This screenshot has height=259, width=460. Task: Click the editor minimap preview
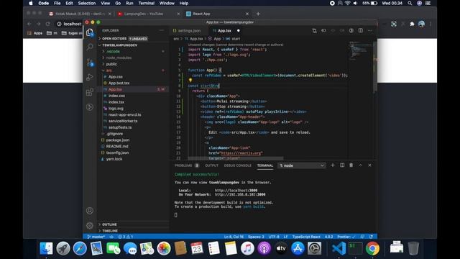[360, 51]
